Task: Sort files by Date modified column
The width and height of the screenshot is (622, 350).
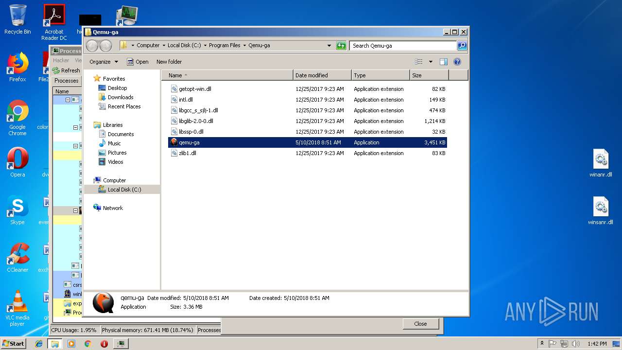Action: 322,75
